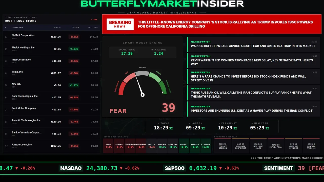The image size is (324, 182).
Task: Select the Intel Corporation row
Action: click(52, 61)
